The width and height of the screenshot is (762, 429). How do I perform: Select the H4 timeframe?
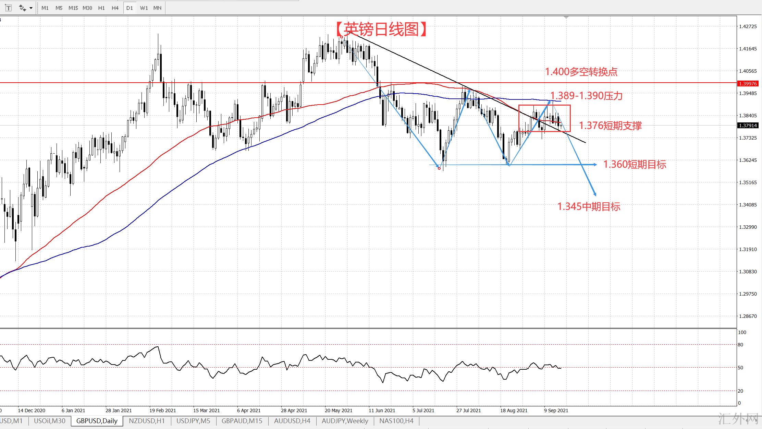click(115, 8)
